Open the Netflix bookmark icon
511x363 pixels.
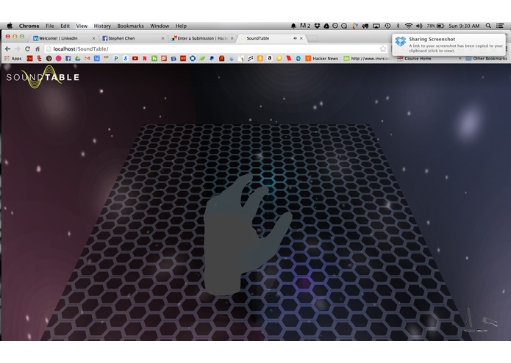[x=145, y=59]
